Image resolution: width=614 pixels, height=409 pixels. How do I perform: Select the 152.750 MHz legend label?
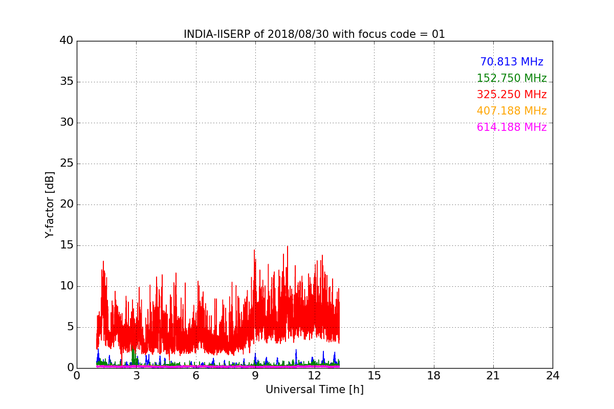click(x=512, y=78)
